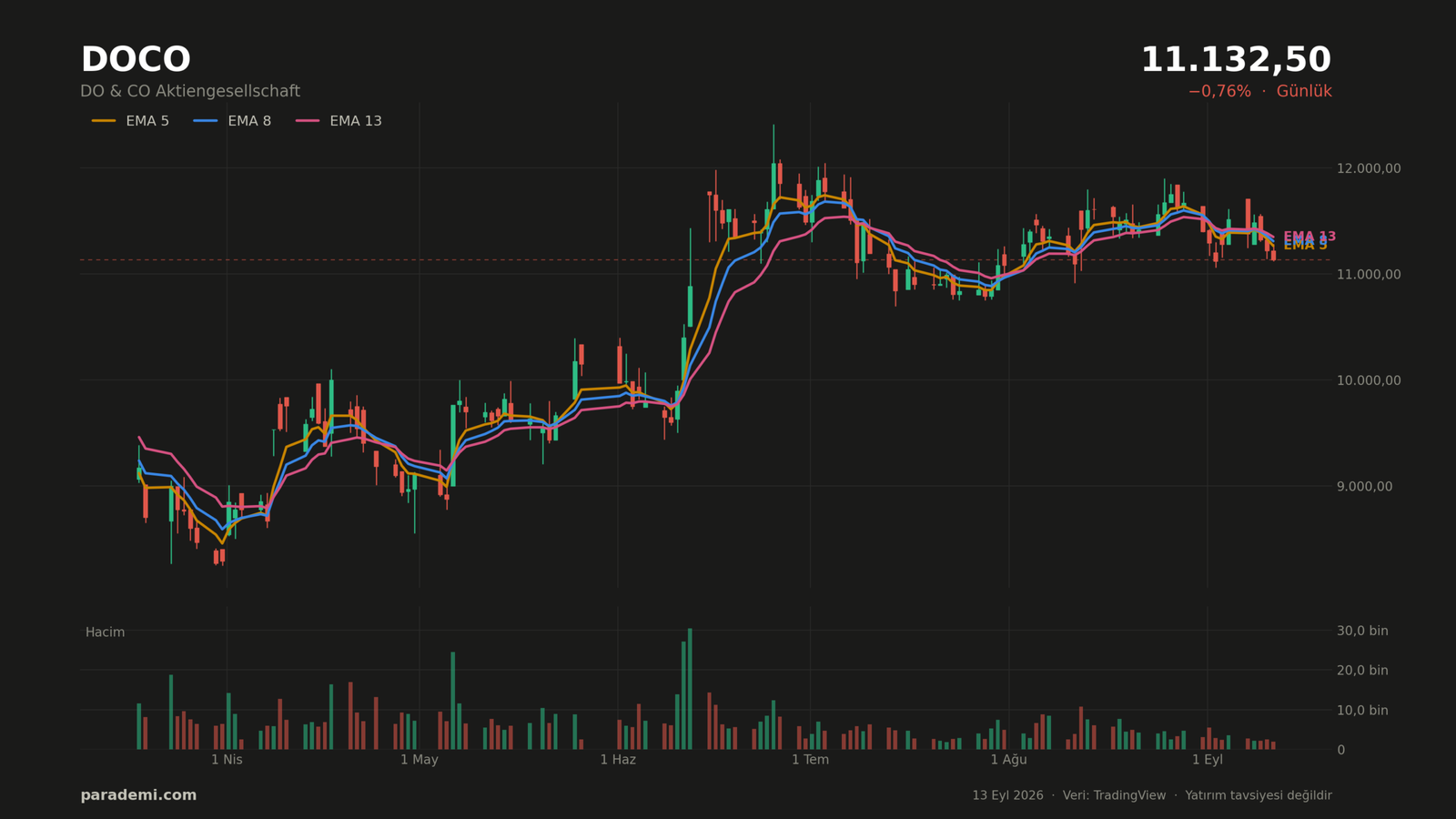Click the 11.000,00 price axis label
The width and height of the screenshot is (1456, 819).
pos(1369,274)
